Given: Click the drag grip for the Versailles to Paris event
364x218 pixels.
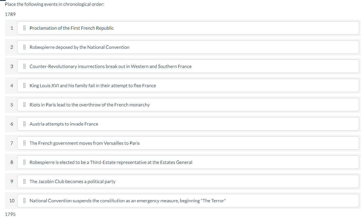Looking at the screenshot, I should (24, 143).
